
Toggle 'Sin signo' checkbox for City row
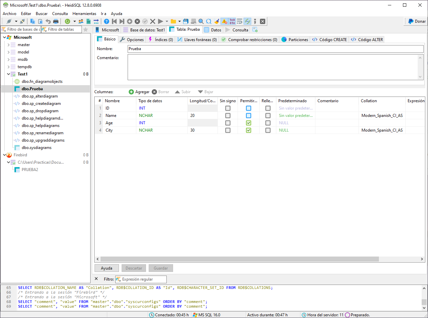pos(228,130)
